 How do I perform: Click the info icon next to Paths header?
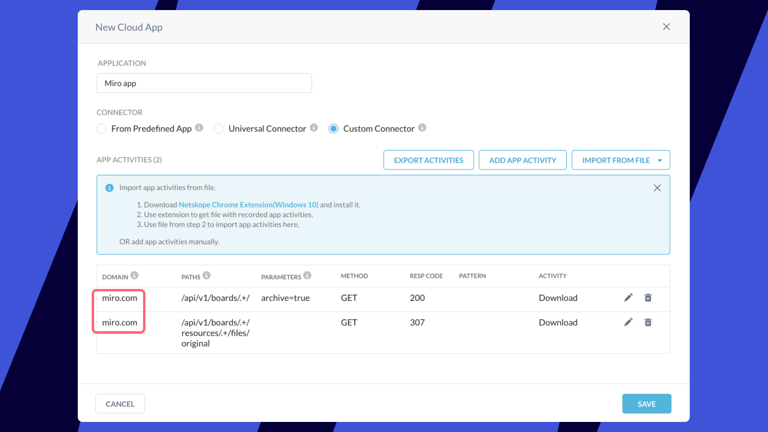(x=206, y=276)
